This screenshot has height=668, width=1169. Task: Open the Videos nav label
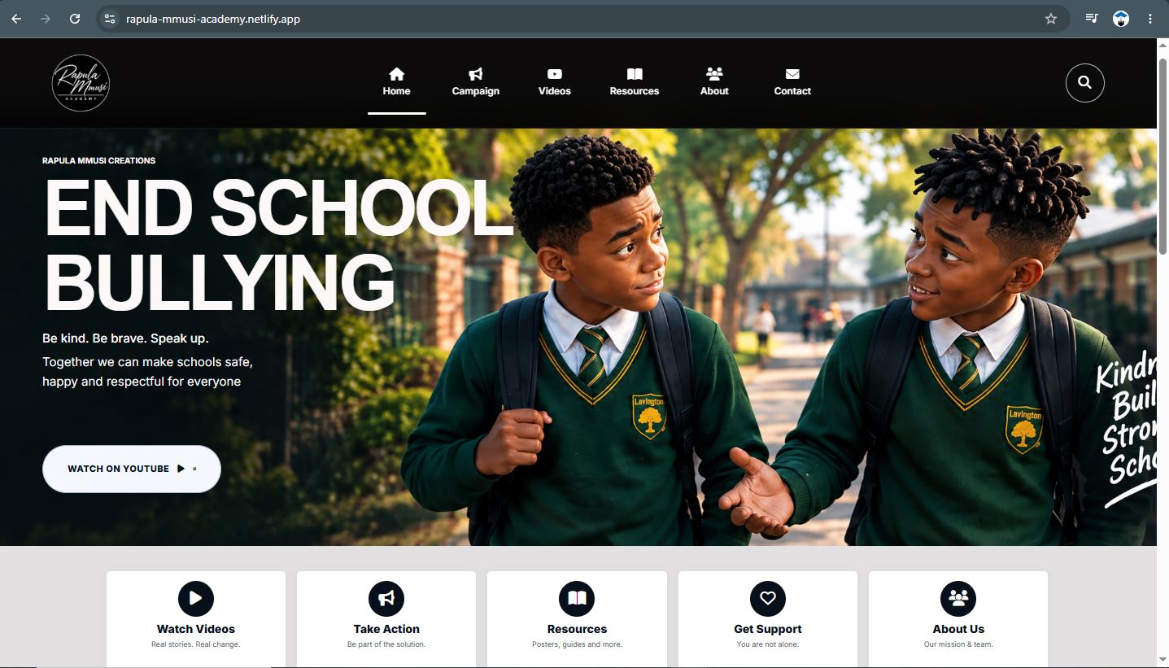(555, 91)
